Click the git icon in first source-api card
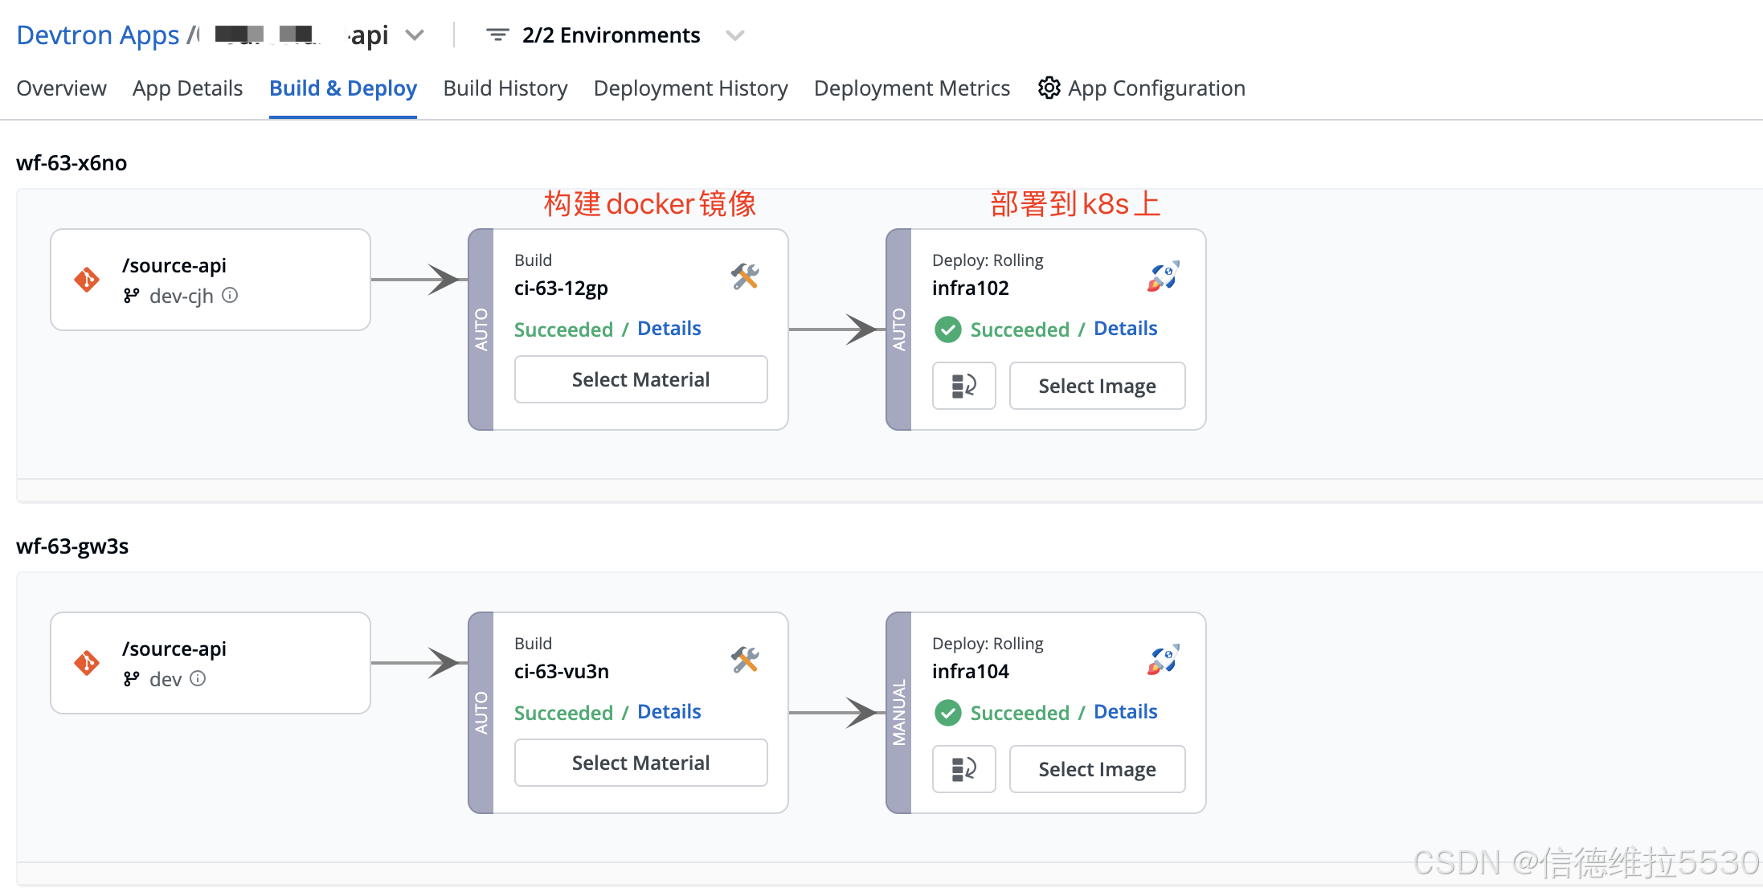Image resolution: width=1763 pixels, height=892 pixels. pyautogui.click(x=87, y=280)
